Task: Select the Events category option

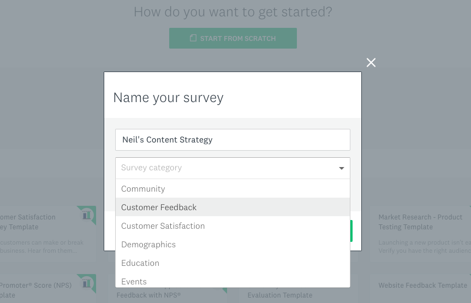Action: [x=232, y=280]
